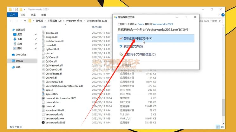236x132 pixels.
Task: Go back to previous folder
Action: pyautogui.click(x=11, y=21)
